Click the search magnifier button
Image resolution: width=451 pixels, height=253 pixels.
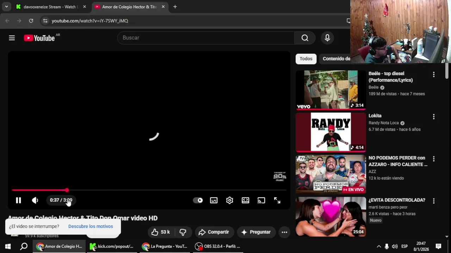(x=305, y=38)
